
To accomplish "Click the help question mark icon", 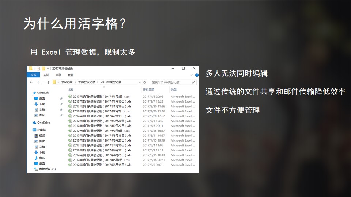I will pos(196,75).
